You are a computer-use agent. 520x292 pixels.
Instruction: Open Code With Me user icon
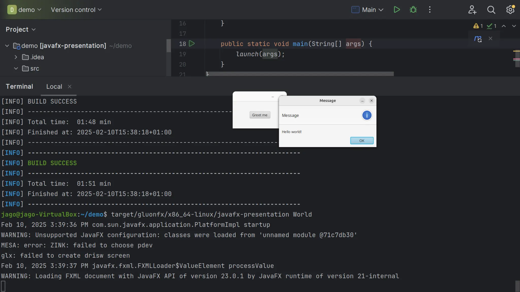[472, 10]
